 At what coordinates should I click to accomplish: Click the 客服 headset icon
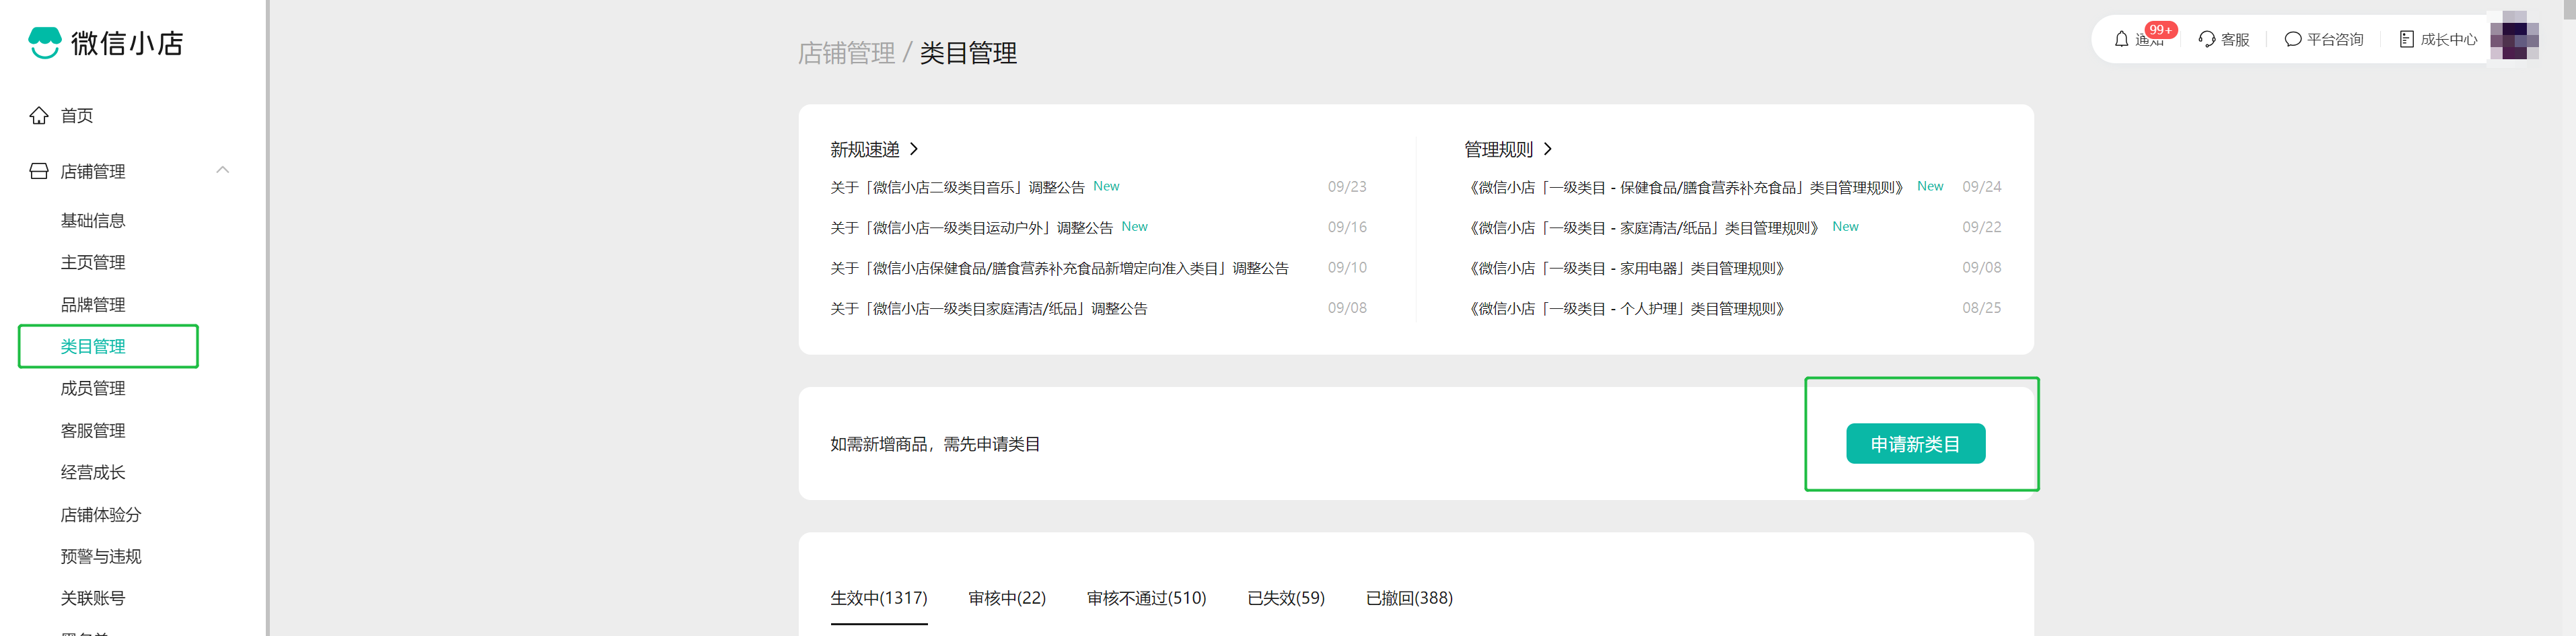[2206, 39]
